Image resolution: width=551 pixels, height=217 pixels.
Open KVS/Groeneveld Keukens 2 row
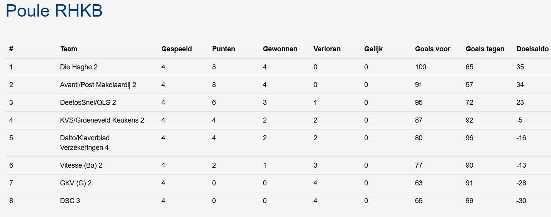pos(102,120)
